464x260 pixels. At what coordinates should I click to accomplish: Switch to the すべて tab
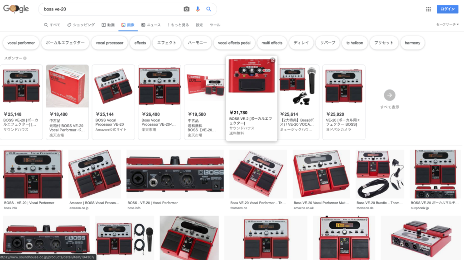[52, 25]
